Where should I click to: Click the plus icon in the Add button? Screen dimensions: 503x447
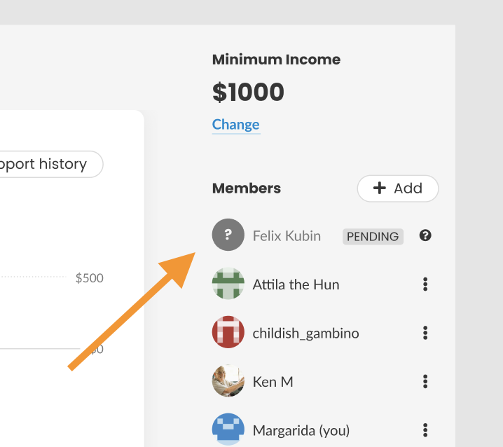[380, 188]
